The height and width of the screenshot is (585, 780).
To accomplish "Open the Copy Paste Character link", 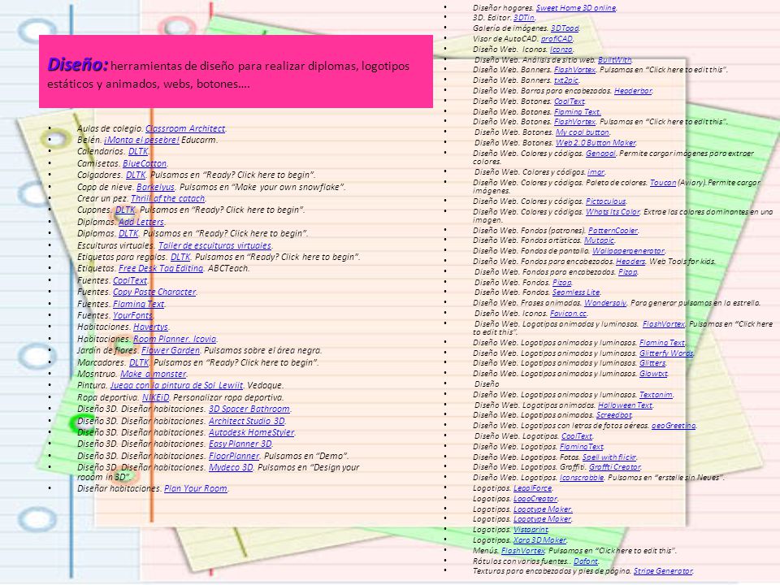I will pos(154,292).
